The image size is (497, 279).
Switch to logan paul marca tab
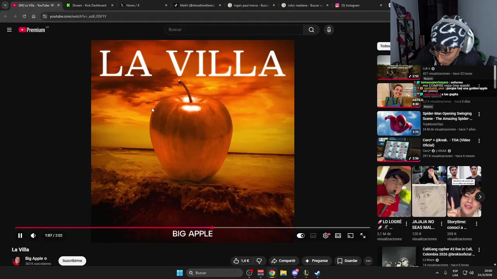point(251,5)
